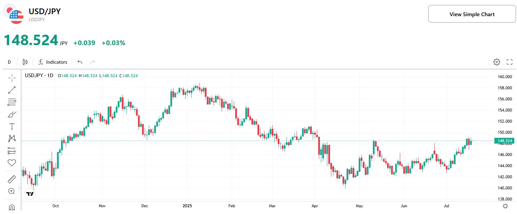Open the horizontal lines drawing tool

click(11, 102)
